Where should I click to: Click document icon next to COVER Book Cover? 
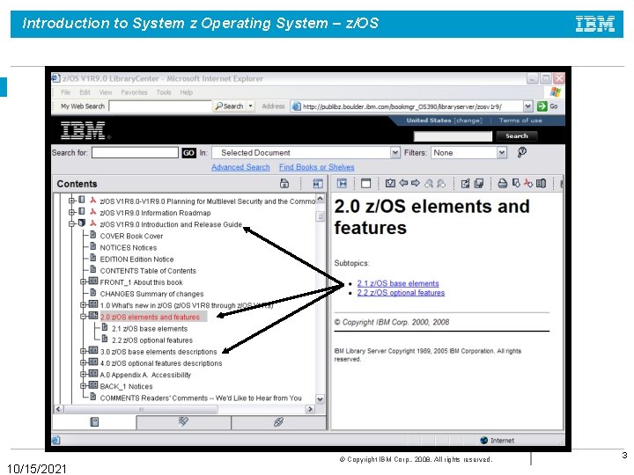click(93, 235)
